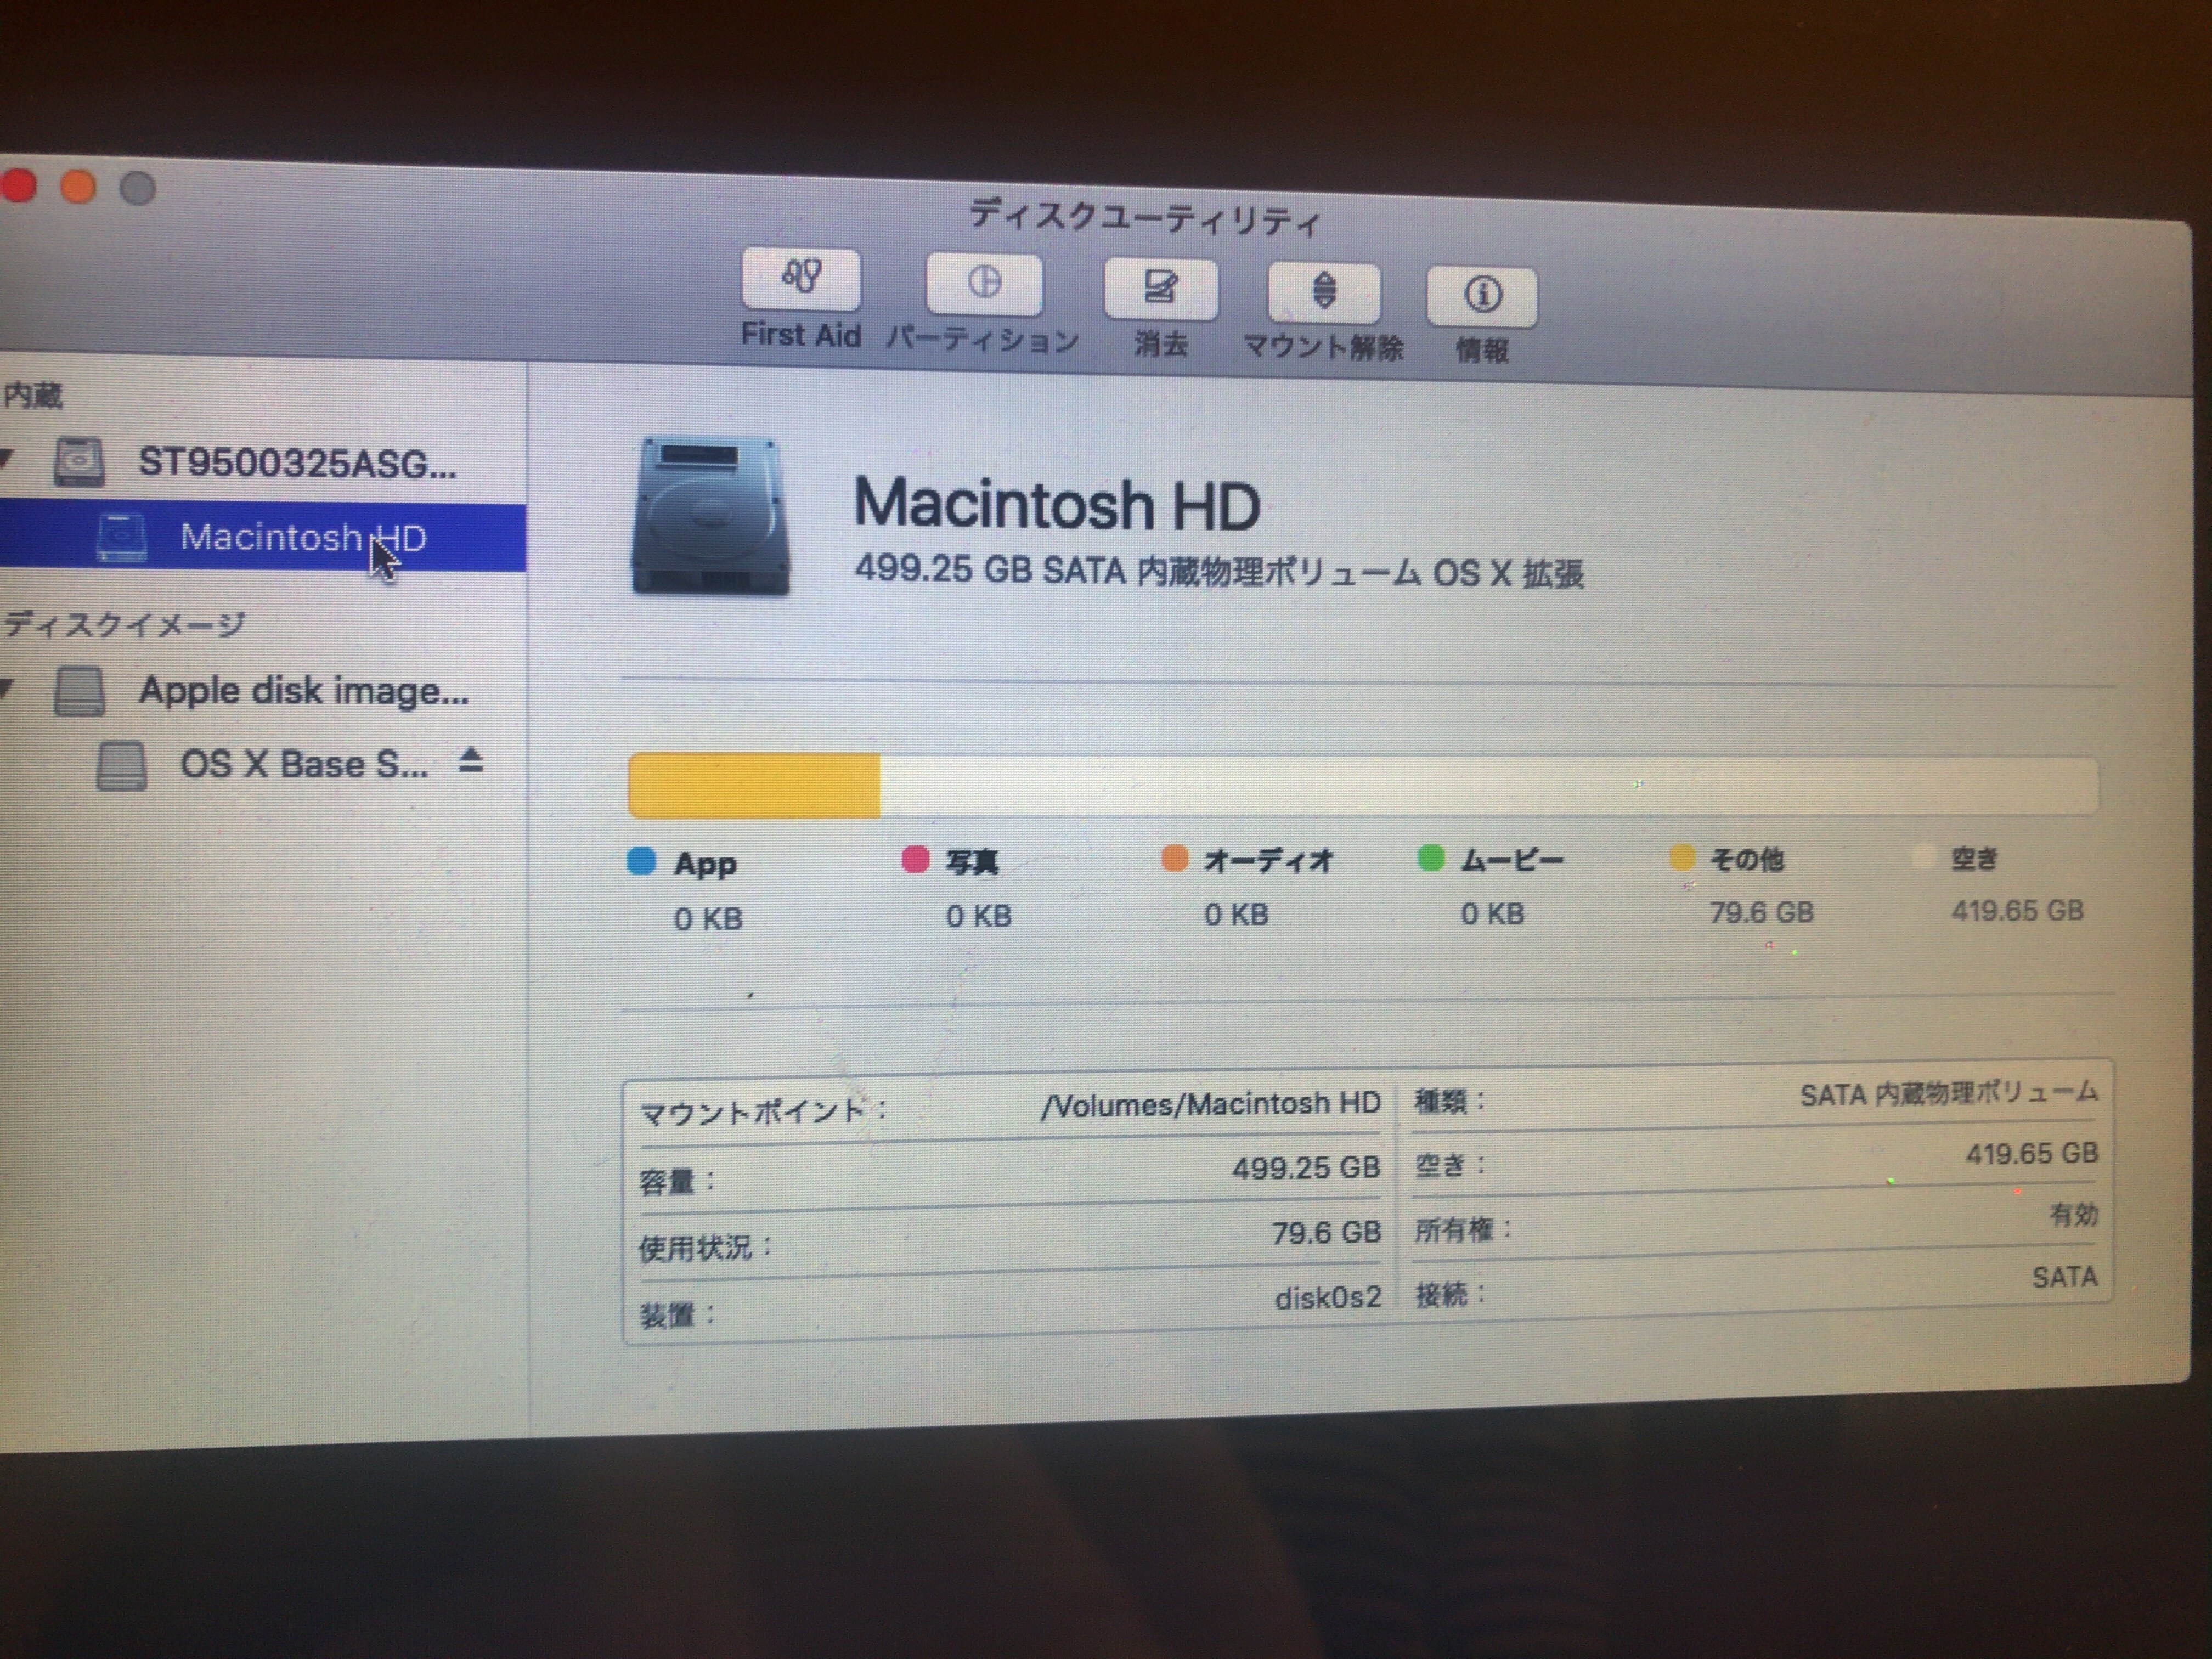Click the blue App legend dot

coord(641,861)
